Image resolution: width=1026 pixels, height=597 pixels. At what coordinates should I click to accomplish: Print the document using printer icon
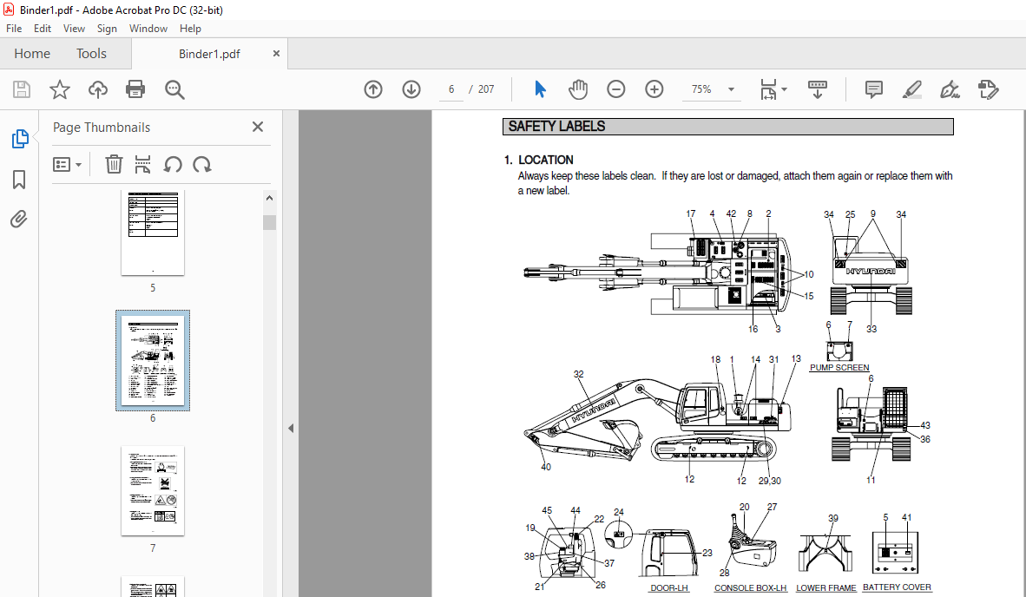pyautogui.click(x=135, y=89)
